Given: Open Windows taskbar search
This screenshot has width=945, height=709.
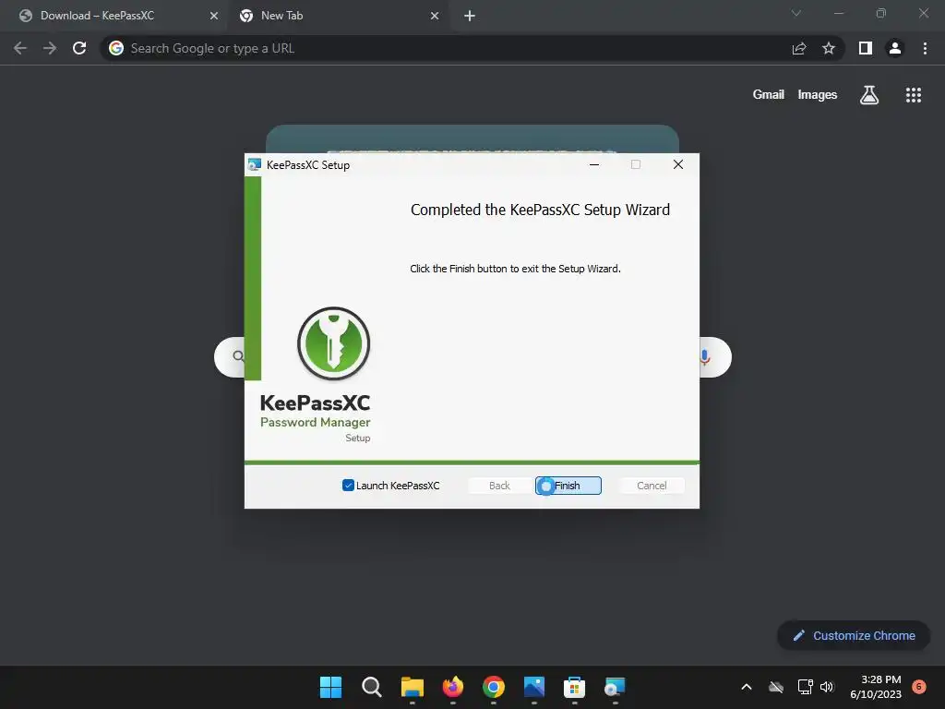Looking at the screenshot, I should pyautogui.click(x=371, y=687).
